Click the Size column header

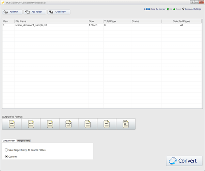pyautogui.click(x=96, y=21)
